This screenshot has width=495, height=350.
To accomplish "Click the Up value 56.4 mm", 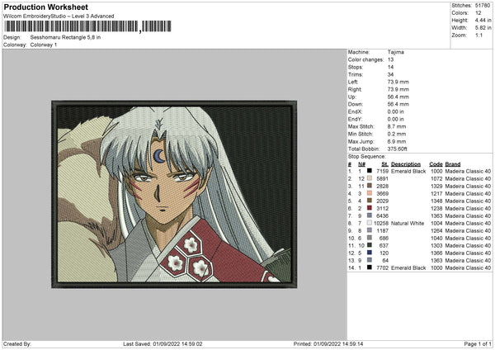I will coord(398,97).
